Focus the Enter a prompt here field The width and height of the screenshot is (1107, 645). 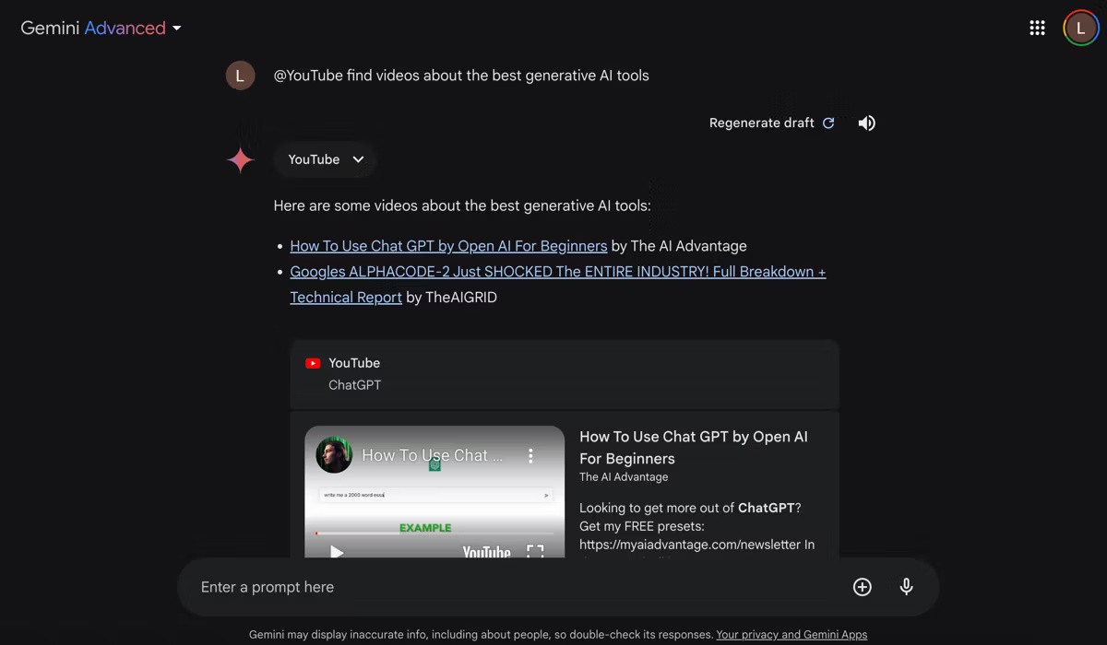point(517,587)
